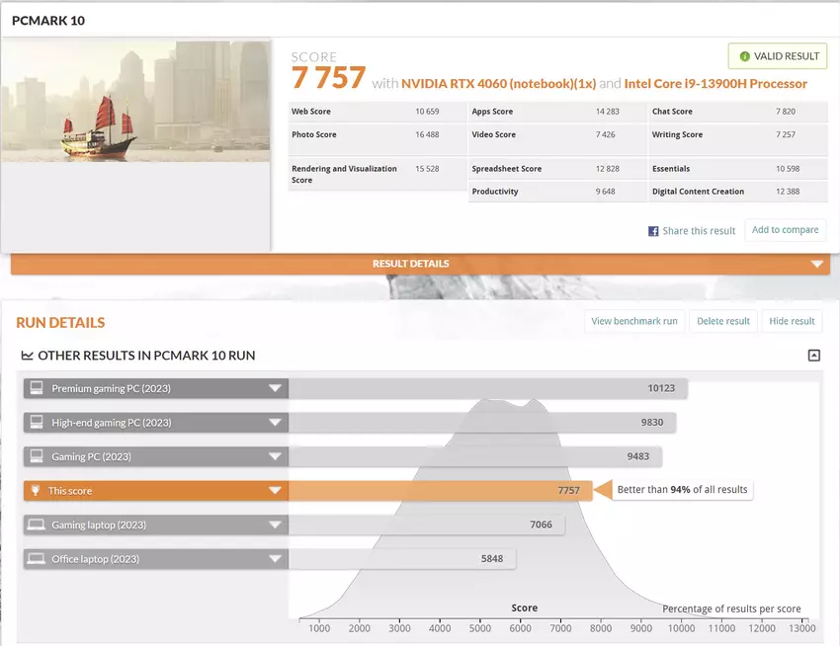This screenshot has width=840, height=646.
Task: Open the This score dropdown arrow
Action: point(275,491)
